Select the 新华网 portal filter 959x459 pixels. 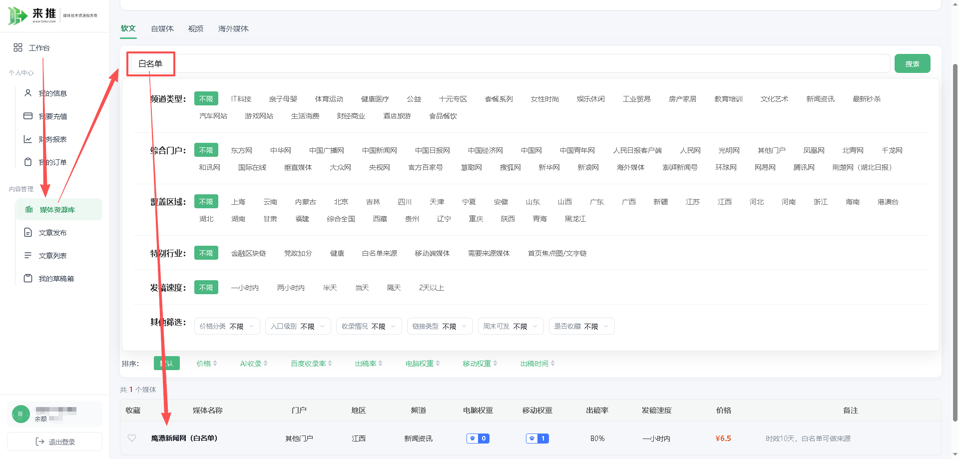(549, 167)
